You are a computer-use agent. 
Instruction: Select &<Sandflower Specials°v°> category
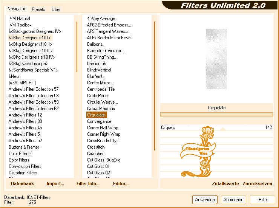click(x=33, y=70)
